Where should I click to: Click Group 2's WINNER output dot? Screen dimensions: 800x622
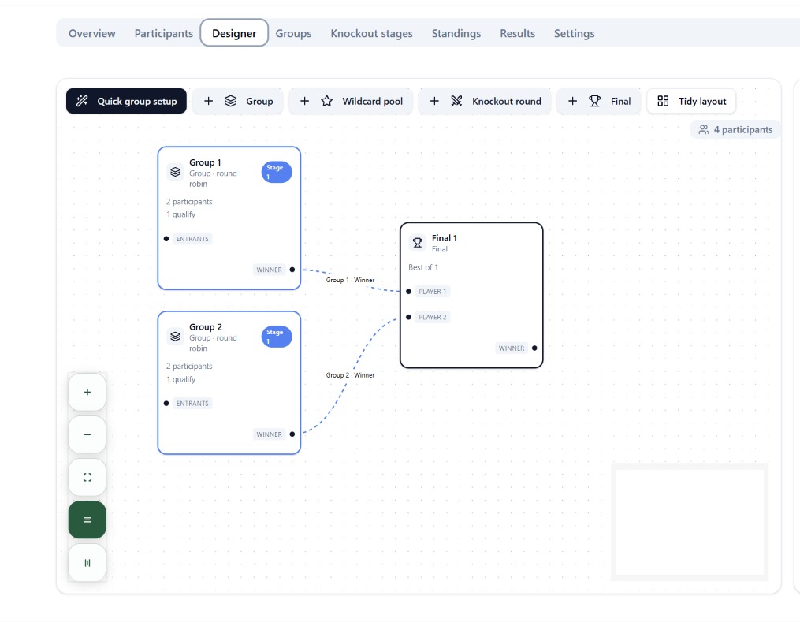pos(292,434)
